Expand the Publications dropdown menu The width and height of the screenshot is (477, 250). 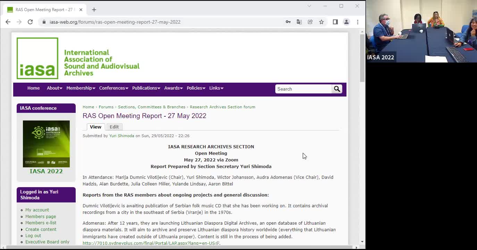point(146,88)
